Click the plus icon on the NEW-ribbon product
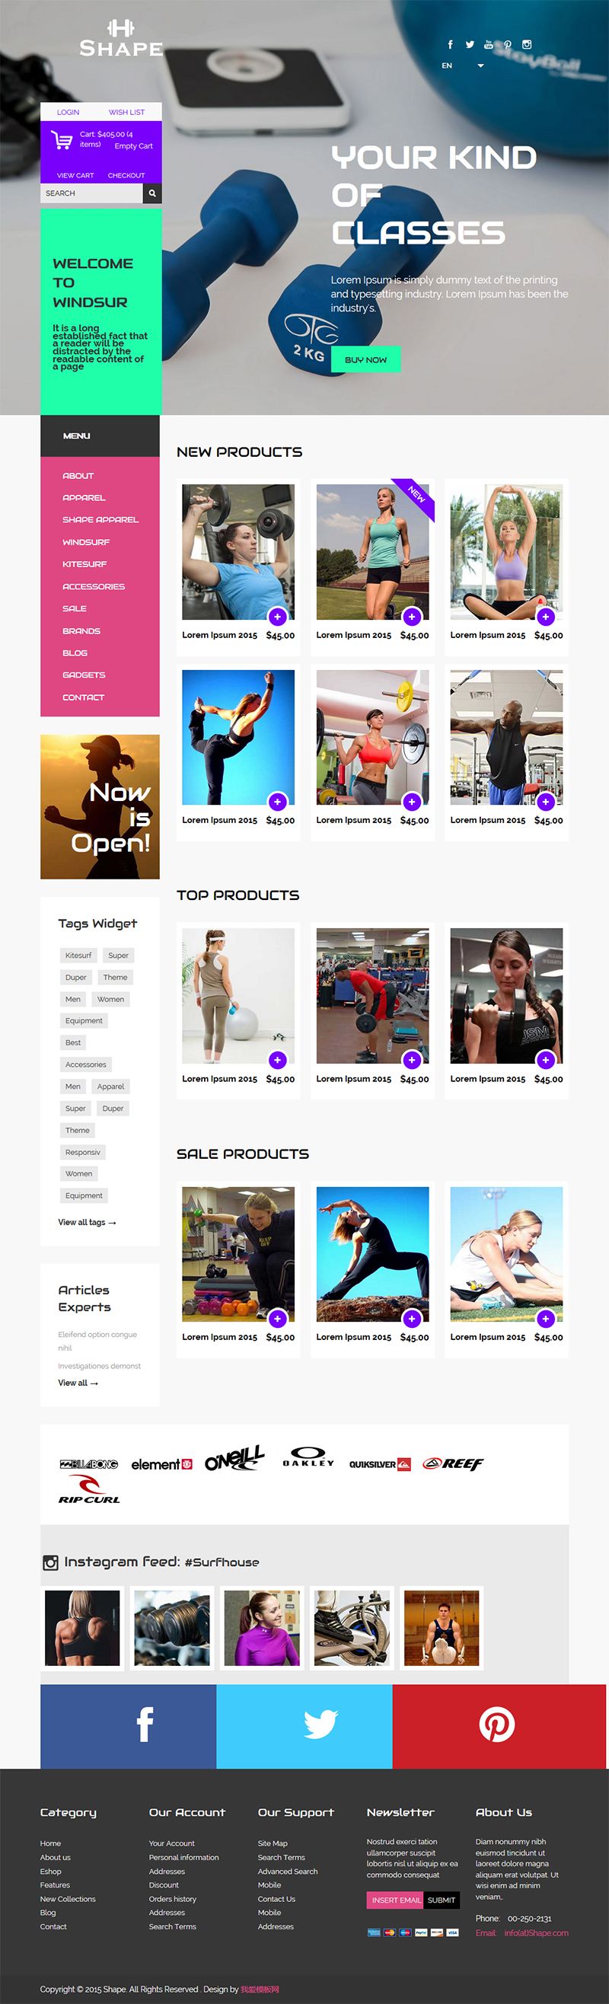 pos(411,617)
